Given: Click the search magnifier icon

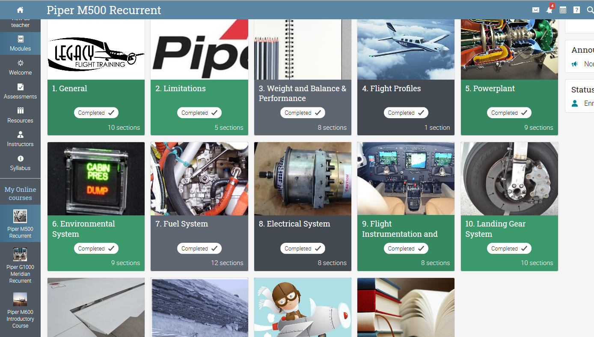Looking at the screenshot, I should click(590, 10).
